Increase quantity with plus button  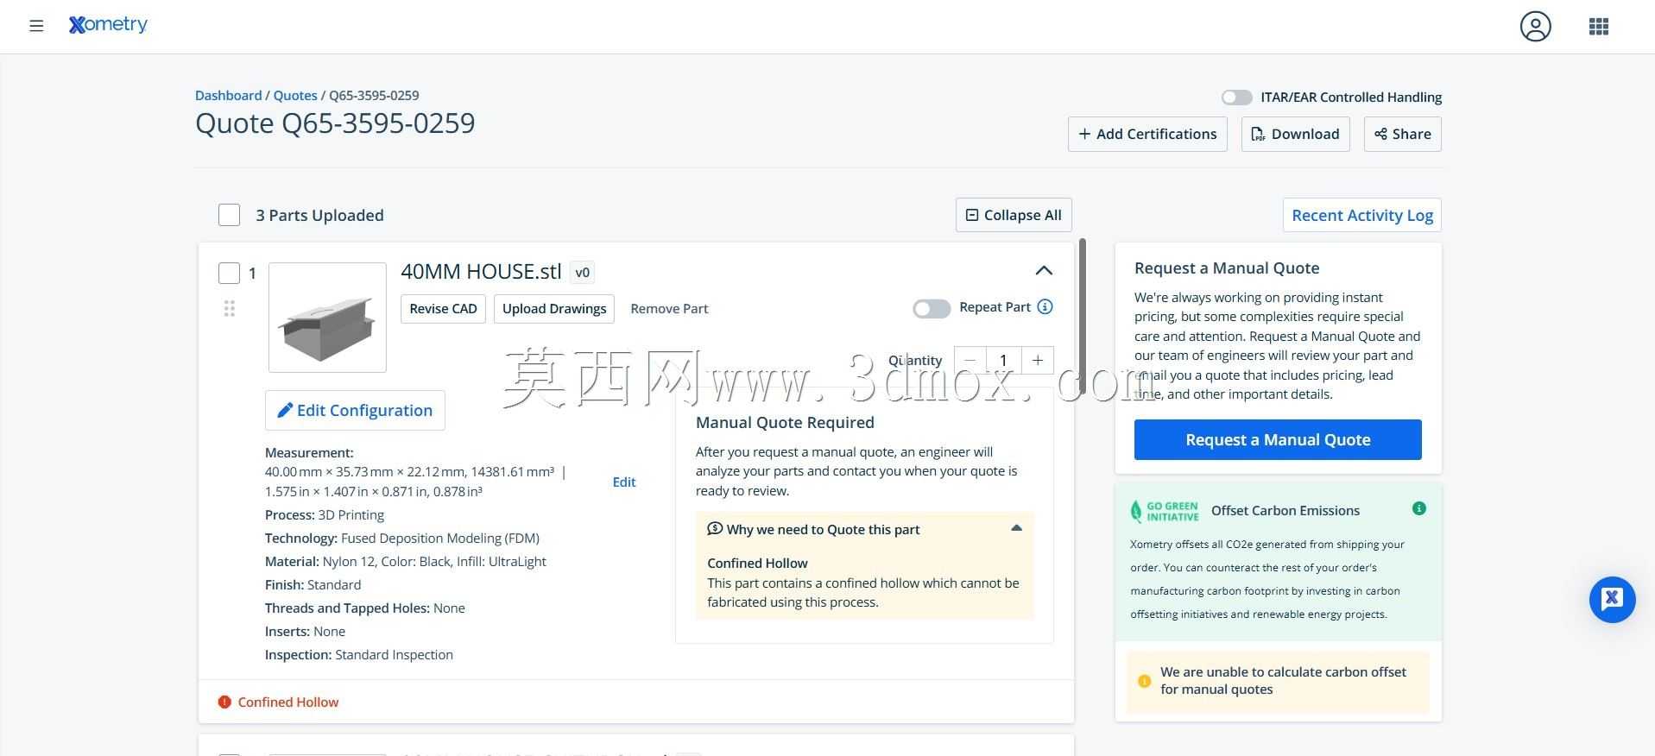(1038, 361)
